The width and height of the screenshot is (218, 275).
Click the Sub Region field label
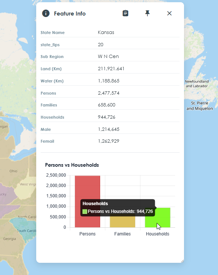click(52, 57)
